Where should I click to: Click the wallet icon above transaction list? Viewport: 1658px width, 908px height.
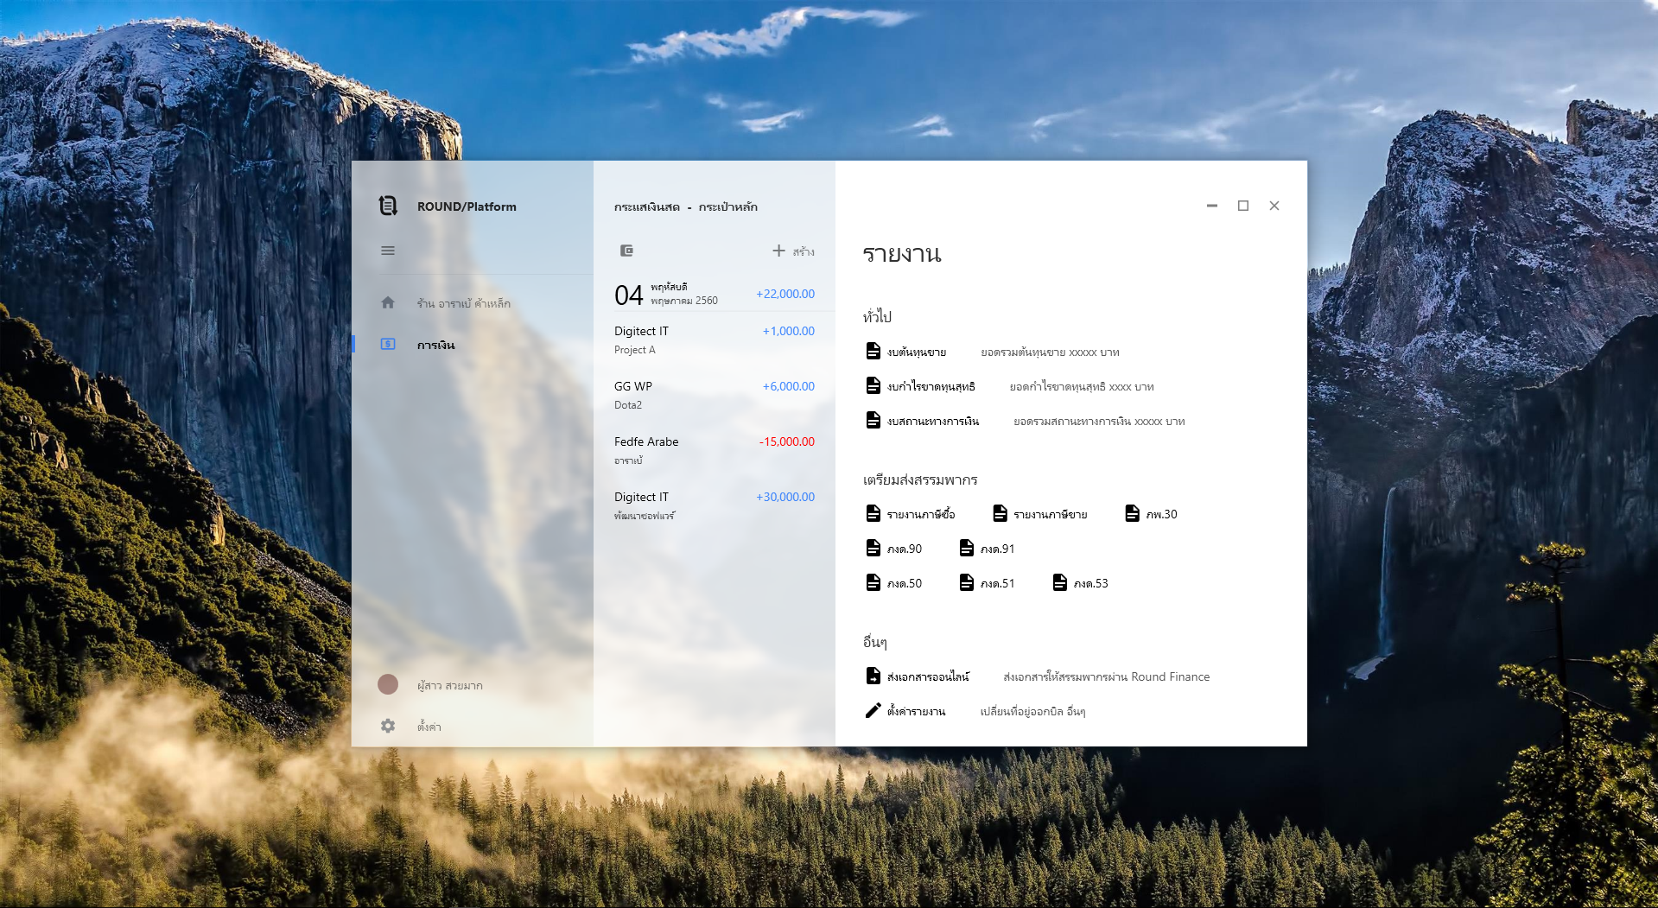click(x=627, y=251)
